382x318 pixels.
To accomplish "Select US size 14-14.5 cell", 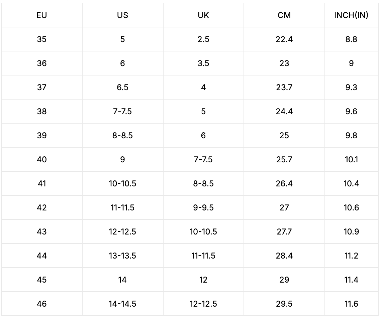I will [x=122, y=304].
